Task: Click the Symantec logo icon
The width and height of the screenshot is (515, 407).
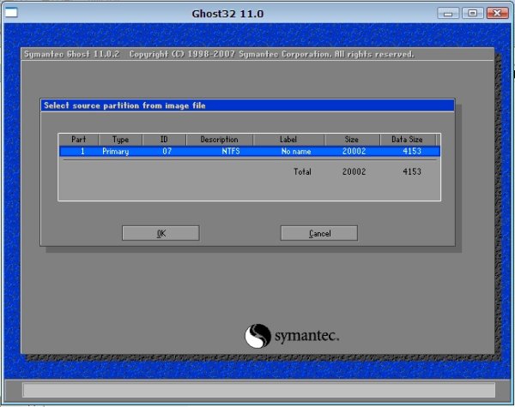Action: coord(258,336)
